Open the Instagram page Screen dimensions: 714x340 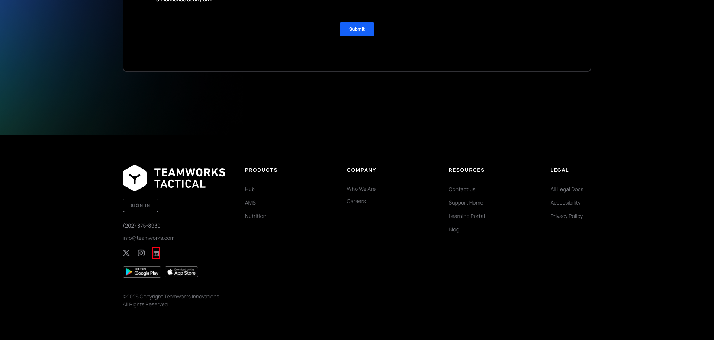(141, 253)
